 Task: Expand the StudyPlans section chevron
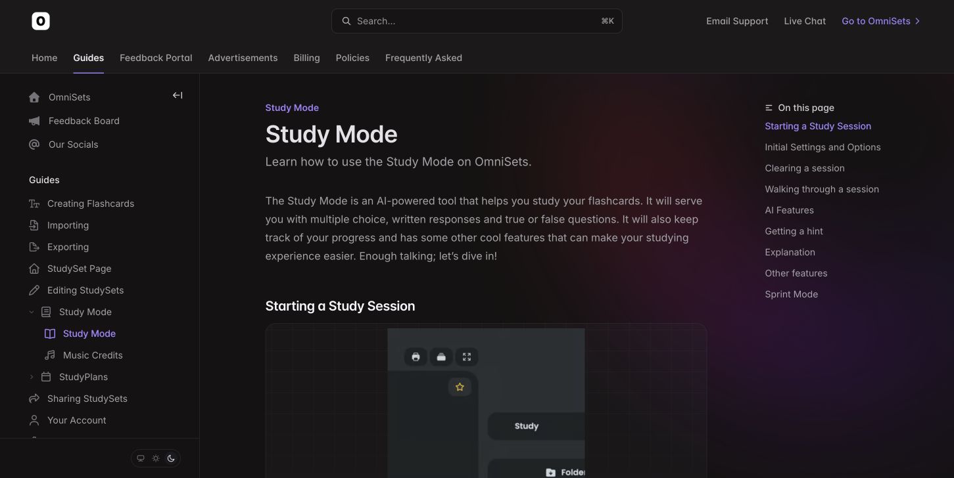click(x=32, y=377)
